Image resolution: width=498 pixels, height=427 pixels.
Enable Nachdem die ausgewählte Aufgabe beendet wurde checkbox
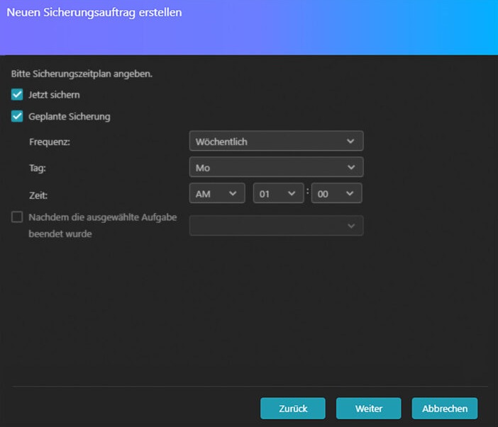click(x=17, y=217)
